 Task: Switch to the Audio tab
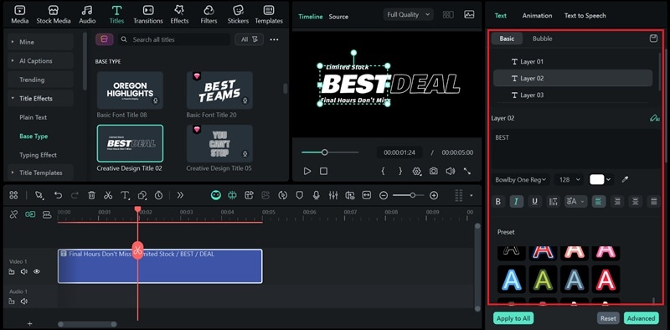pos(87,14)
